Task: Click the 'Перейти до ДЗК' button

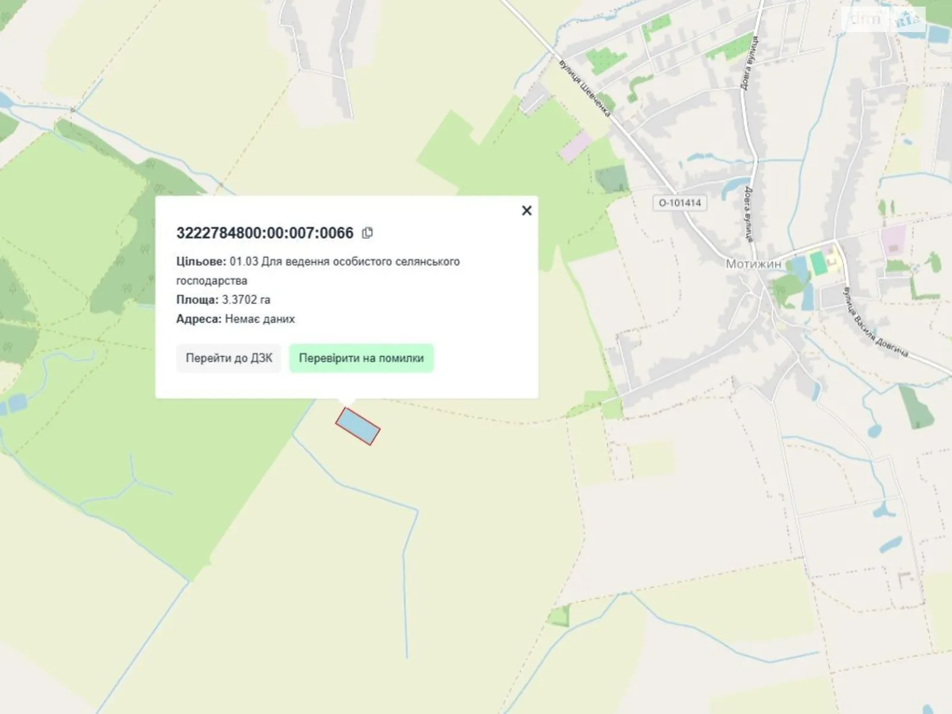Action: (228, 358)
